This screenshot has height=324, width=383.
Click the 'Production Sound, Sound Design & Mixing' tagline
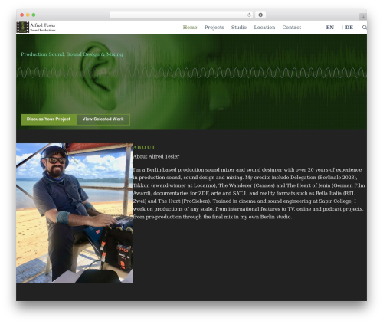pyautogui.click(x=72, y=54)
